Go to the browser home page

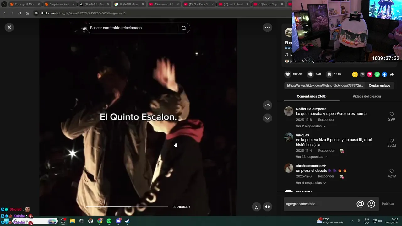coord(27,13)
